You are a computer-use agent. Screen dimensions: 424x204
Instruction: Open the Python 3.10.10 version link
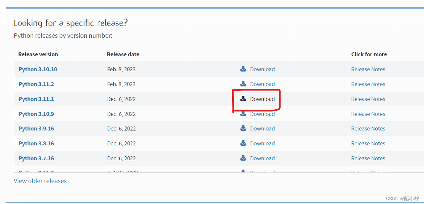[38, 69]
